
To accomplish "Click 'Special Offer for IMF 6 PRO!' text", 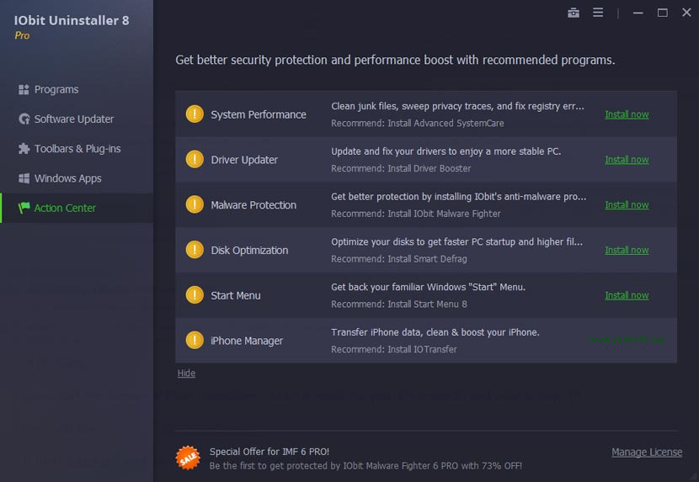I will tap(269, 452).
